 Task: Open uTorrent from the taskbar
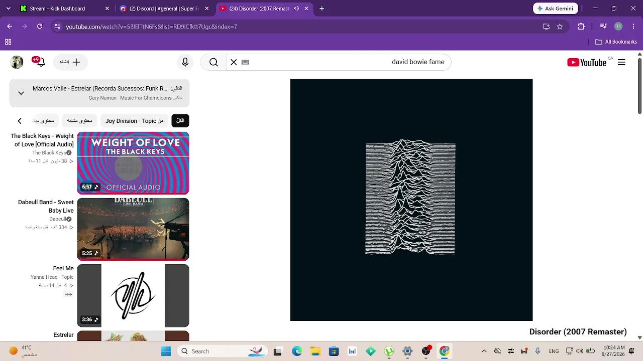pyautogui.click(x=389, y=351)
